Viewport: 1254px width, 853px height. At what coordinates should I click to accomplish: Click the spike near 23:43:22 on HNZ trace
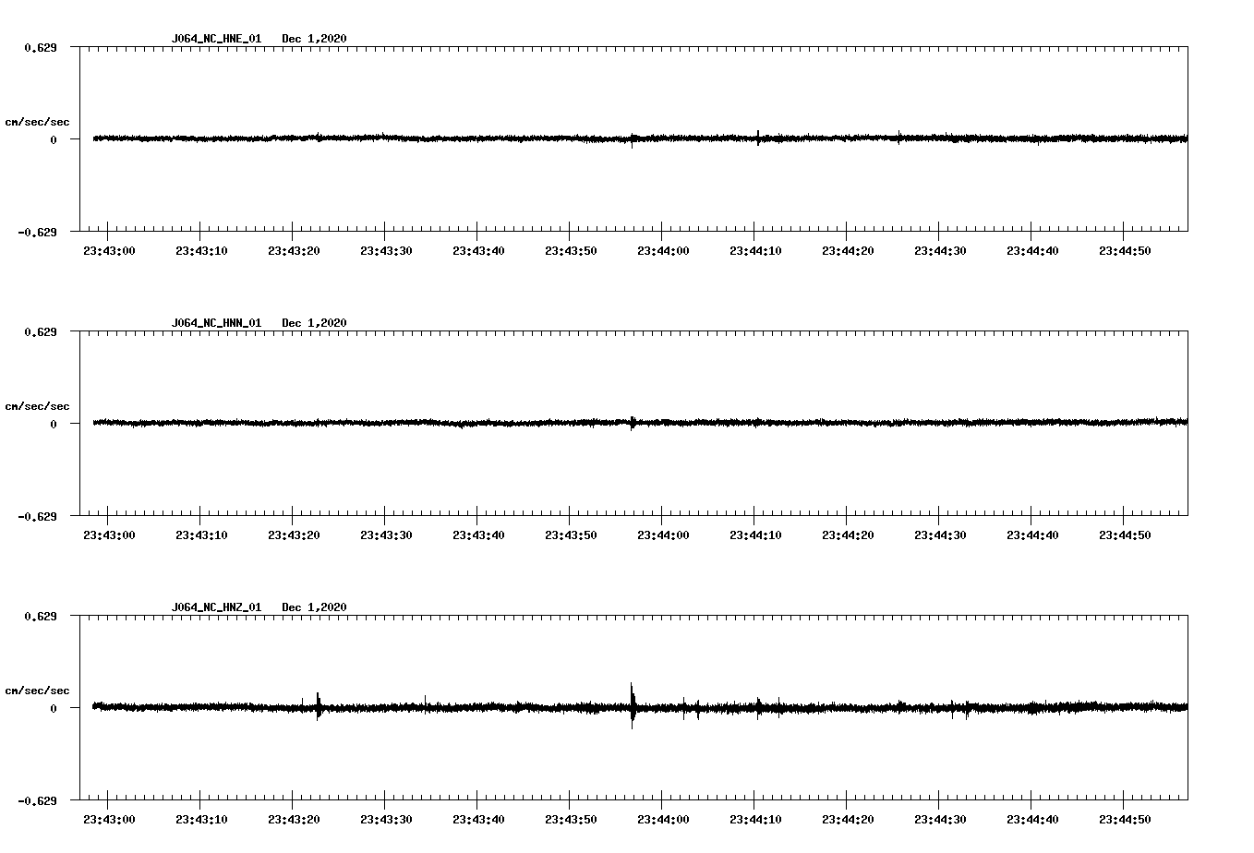tap(319, 709)
